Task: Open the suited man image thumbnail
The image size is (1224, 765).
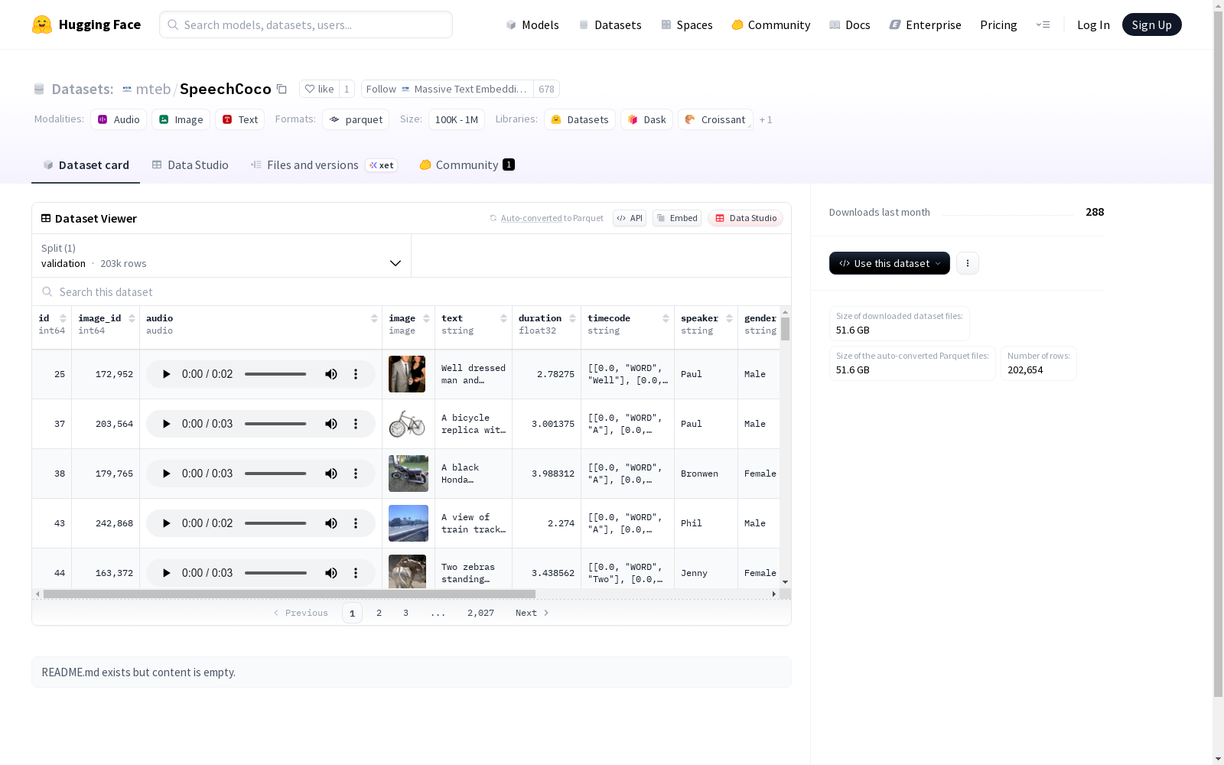Action: [x=407, y=374]
